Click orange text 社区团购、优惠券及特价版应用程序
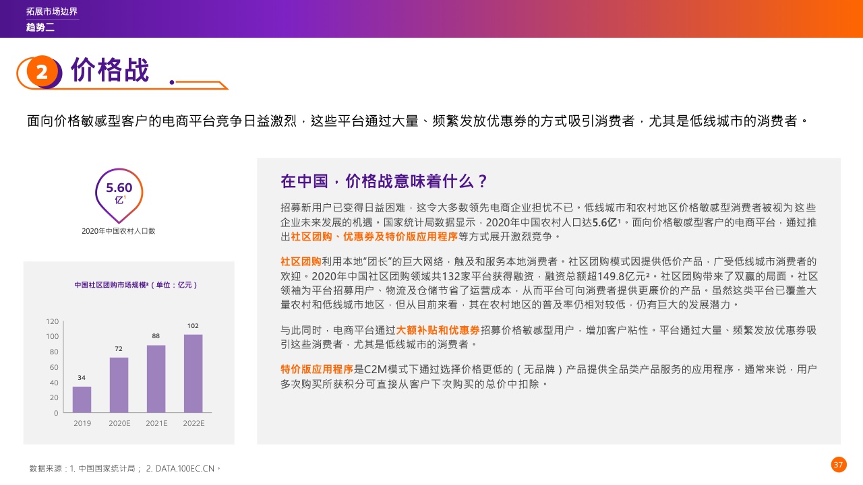This screenshot has width=863, height=485. click(x=374, y=236)
